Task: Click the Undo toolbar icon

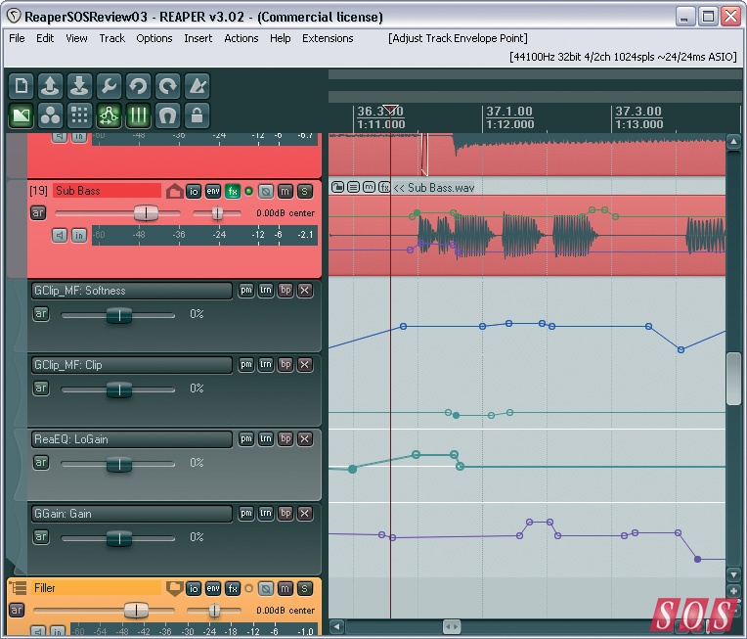Action: (x=138, y=86)
